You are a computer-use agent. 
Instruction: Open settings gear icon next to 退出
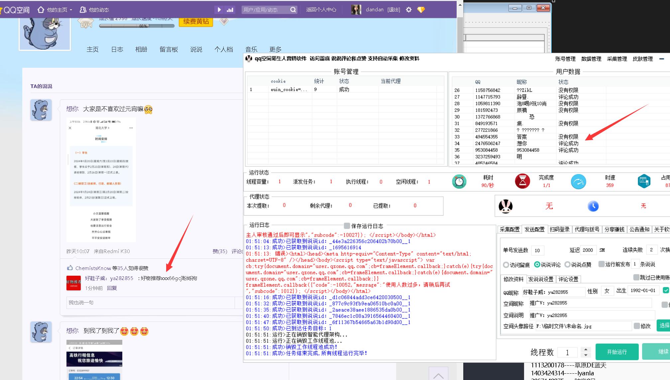[x=409, y=10]
